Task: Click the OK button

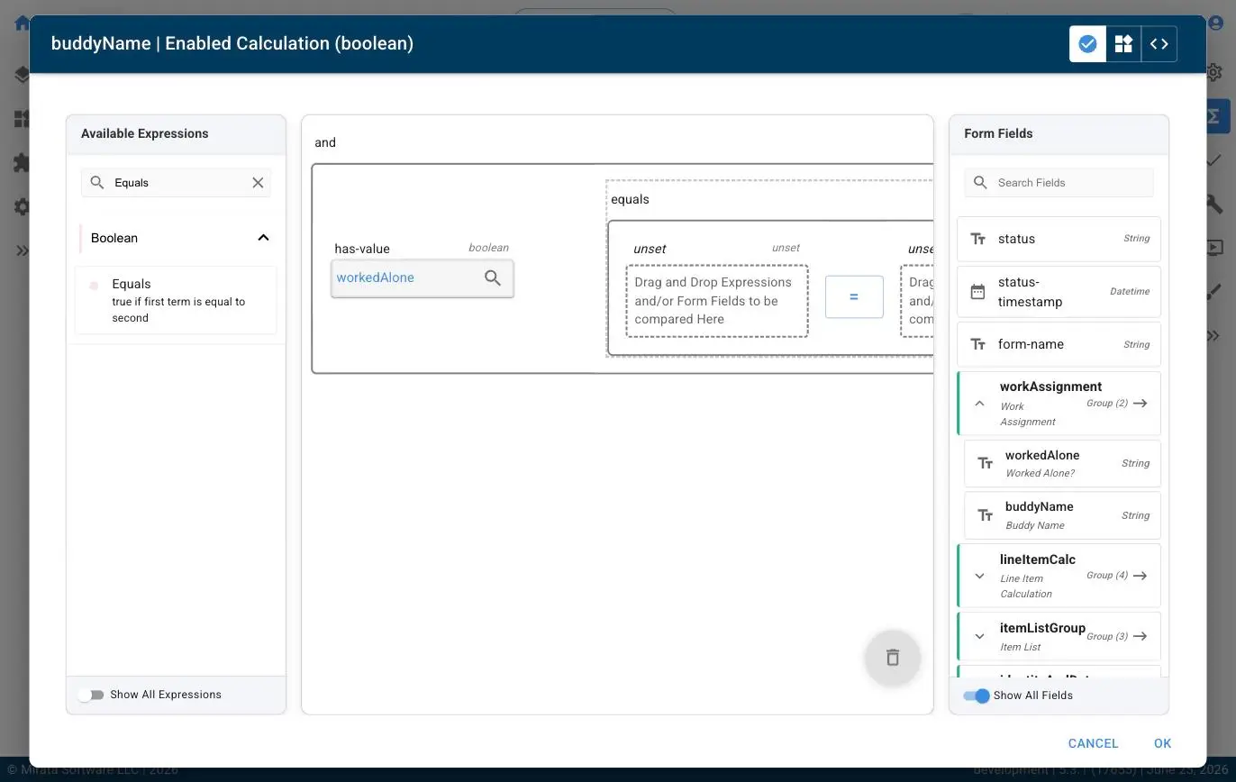Action: pyautogui.click(x=1162, y=743)
